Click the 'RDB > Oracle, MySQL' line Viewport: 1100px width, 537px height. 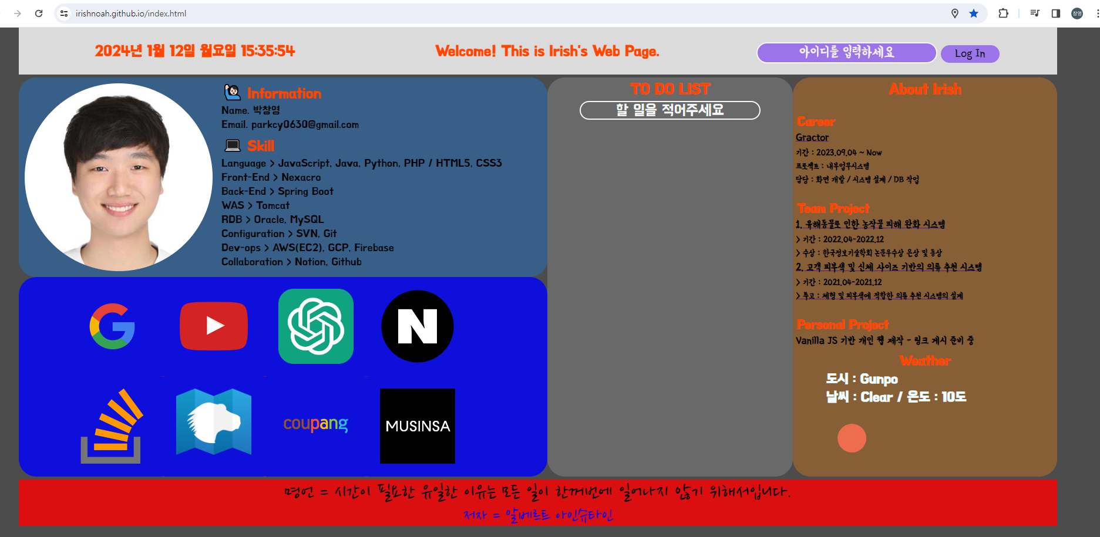pos(273,219)
